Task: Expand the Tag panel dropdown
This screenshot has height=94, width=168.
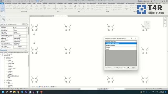Action: [x=107, y=11]
